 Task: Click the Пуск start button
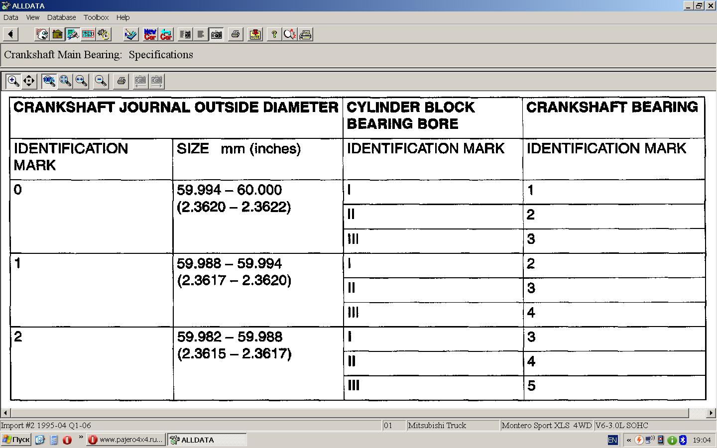pyautogui.click(x=16, y=440)
